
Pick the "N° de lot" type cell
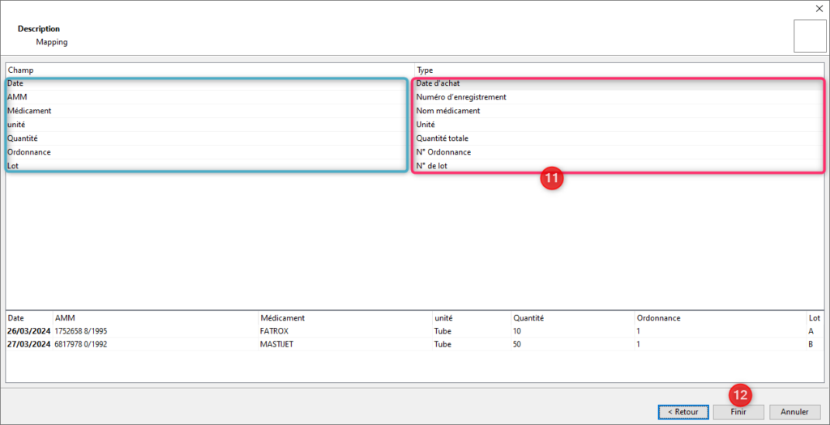(432, 166)
